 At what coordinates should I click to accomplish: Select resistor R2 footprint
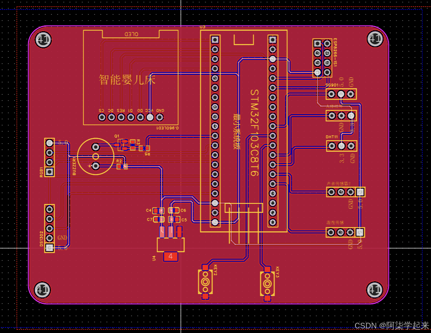tap(122, 166)
